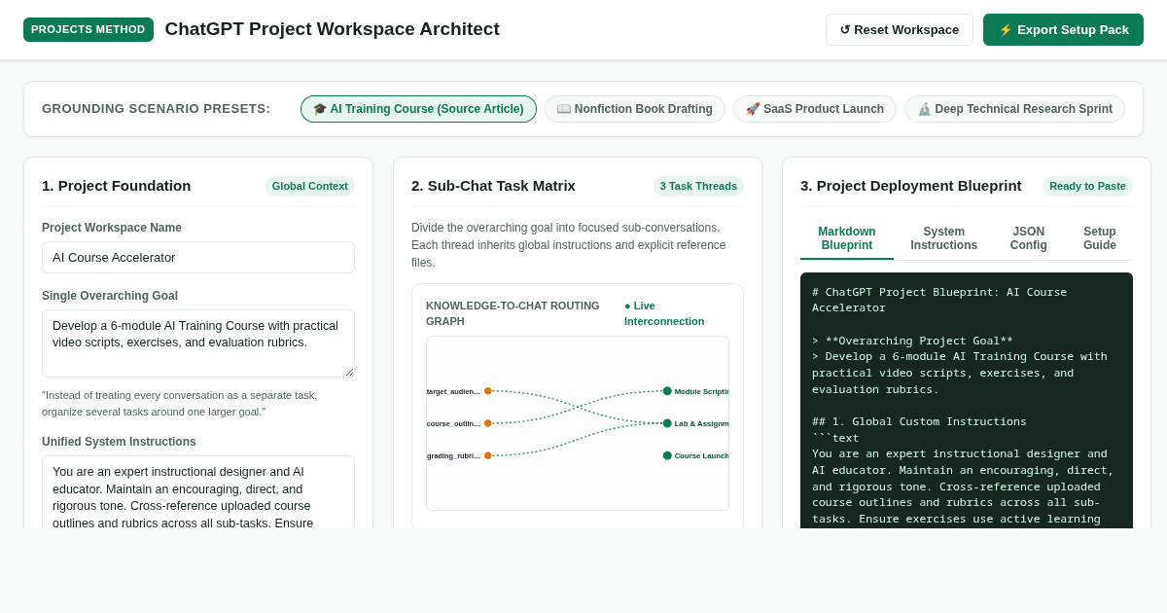Open the Setup Guide tab
The image size is (1167, 613).
[1100, 238]
